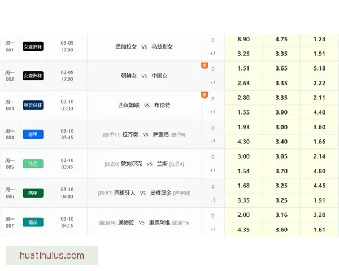Select the 3.05 draw odds
This screenshot has height=271, width=339.
pyautogui.click(x=281, y=156)
